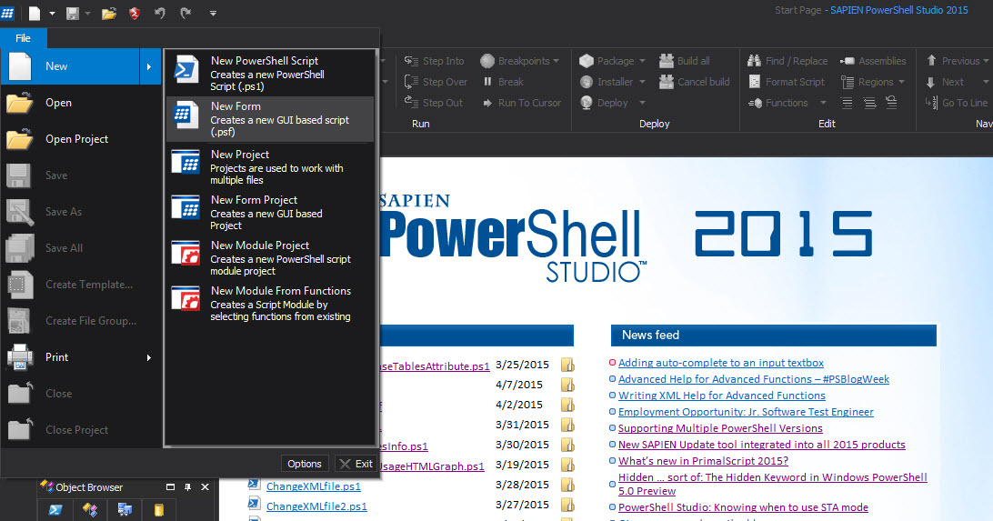The height and width of the screenshot is (521, 993).
Task: Open 'Adding auto-complete to an input textbox' link
Action: 721,363
